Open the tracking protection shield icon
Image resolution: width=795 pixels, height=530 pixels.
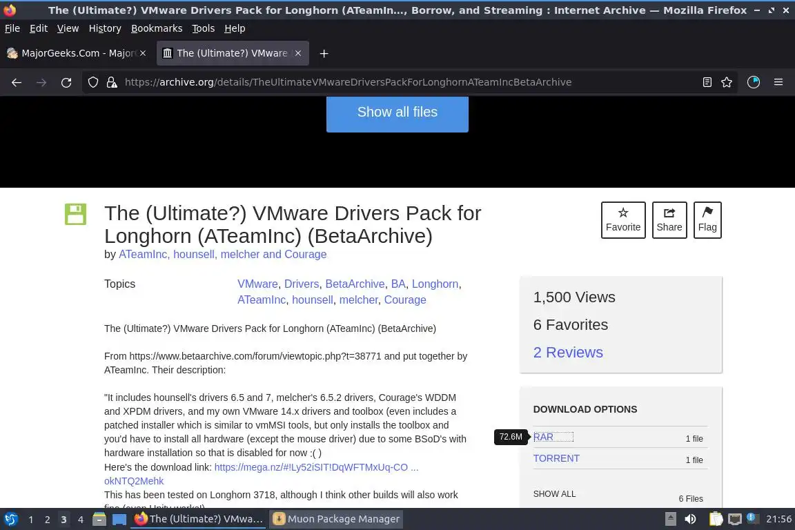coord(92,82)
